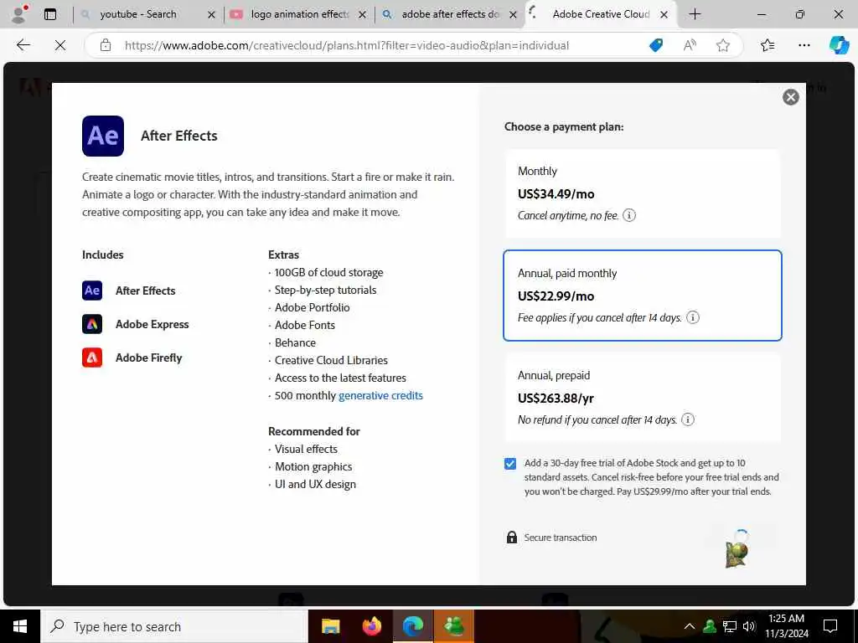
Task: Open the shopping price tag icon
Action: coord(655,45)
